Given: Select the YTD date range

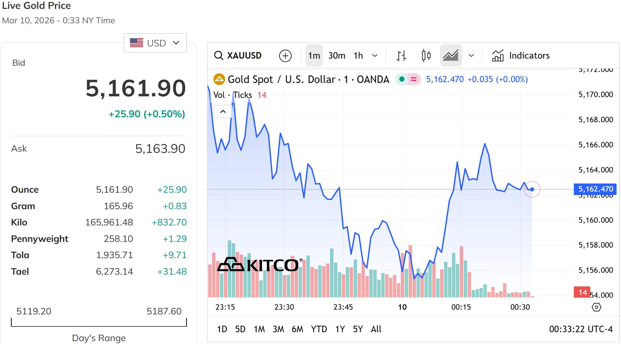Looking at the screenshot, I should tap(319, 329).
